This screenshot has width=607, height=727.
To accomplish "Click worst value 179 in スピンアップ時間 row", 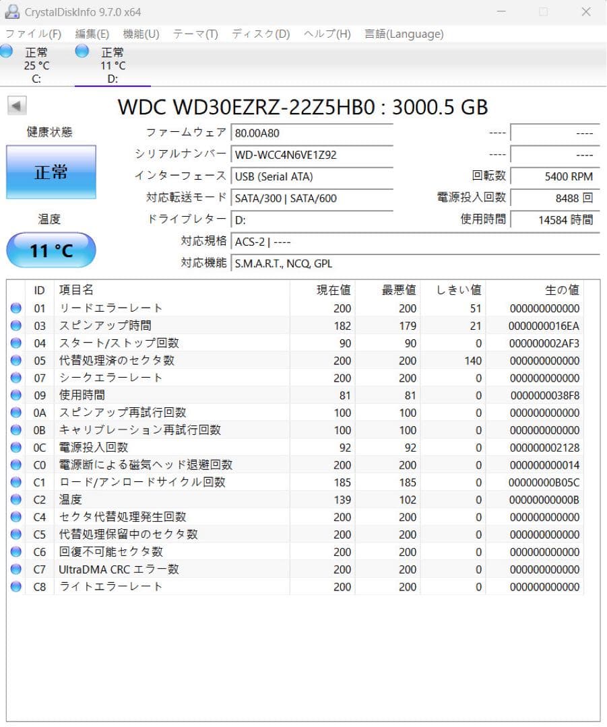I will tap(408, 326).
